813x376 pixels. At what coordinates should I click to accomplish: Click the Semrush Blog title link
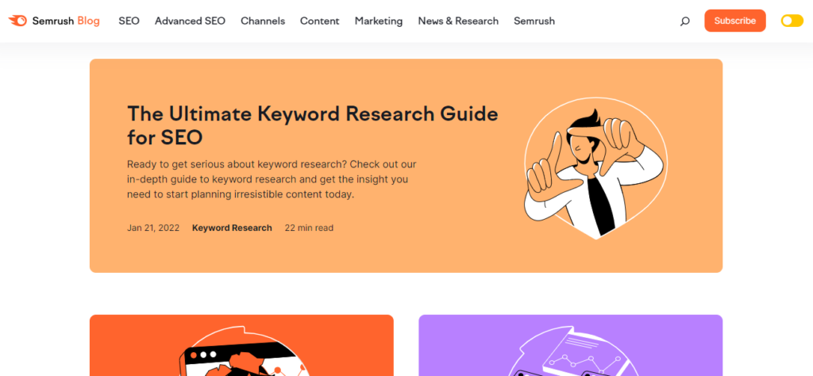pyautogui.click(x=66, y=21)
